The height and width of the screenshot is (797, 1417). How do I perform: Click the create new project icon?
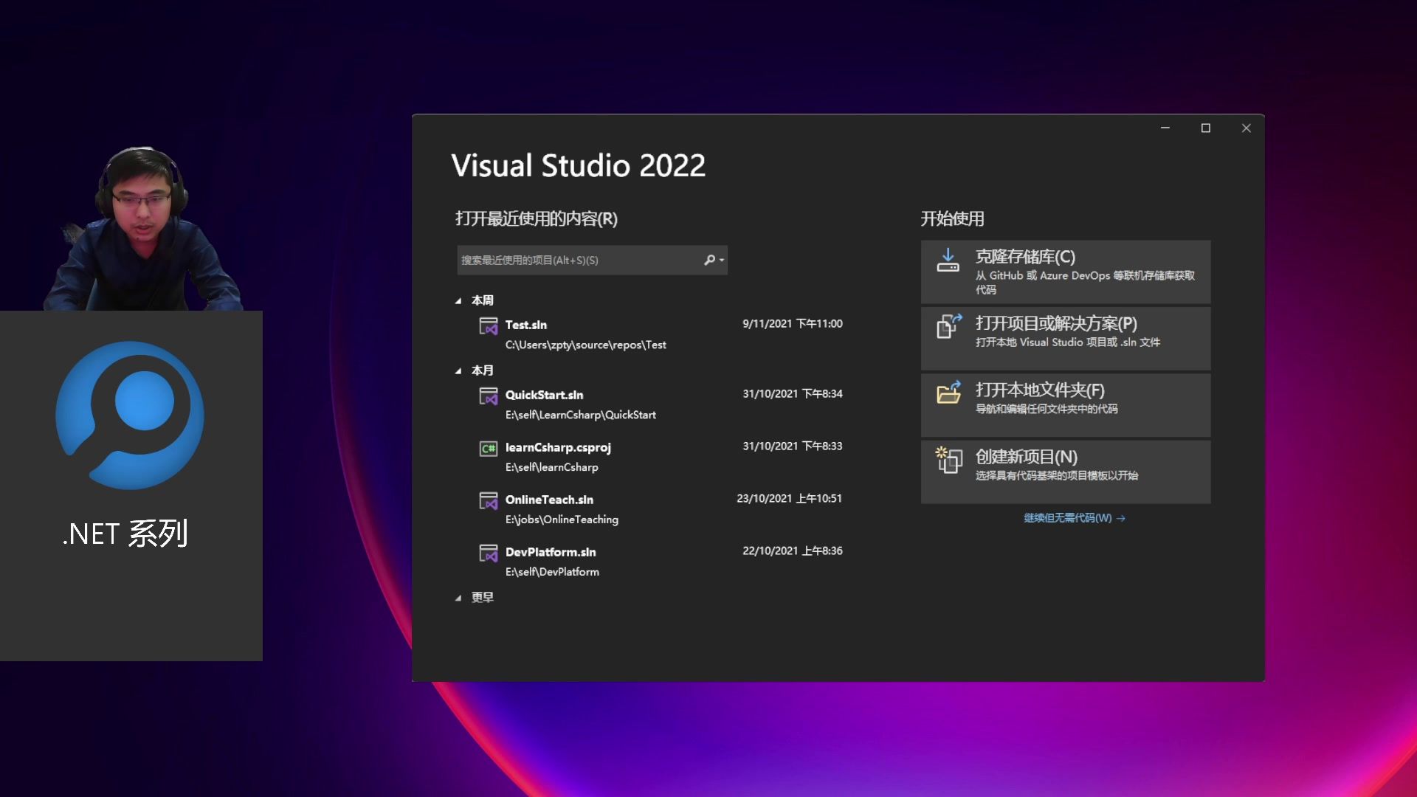coord(949,459)
